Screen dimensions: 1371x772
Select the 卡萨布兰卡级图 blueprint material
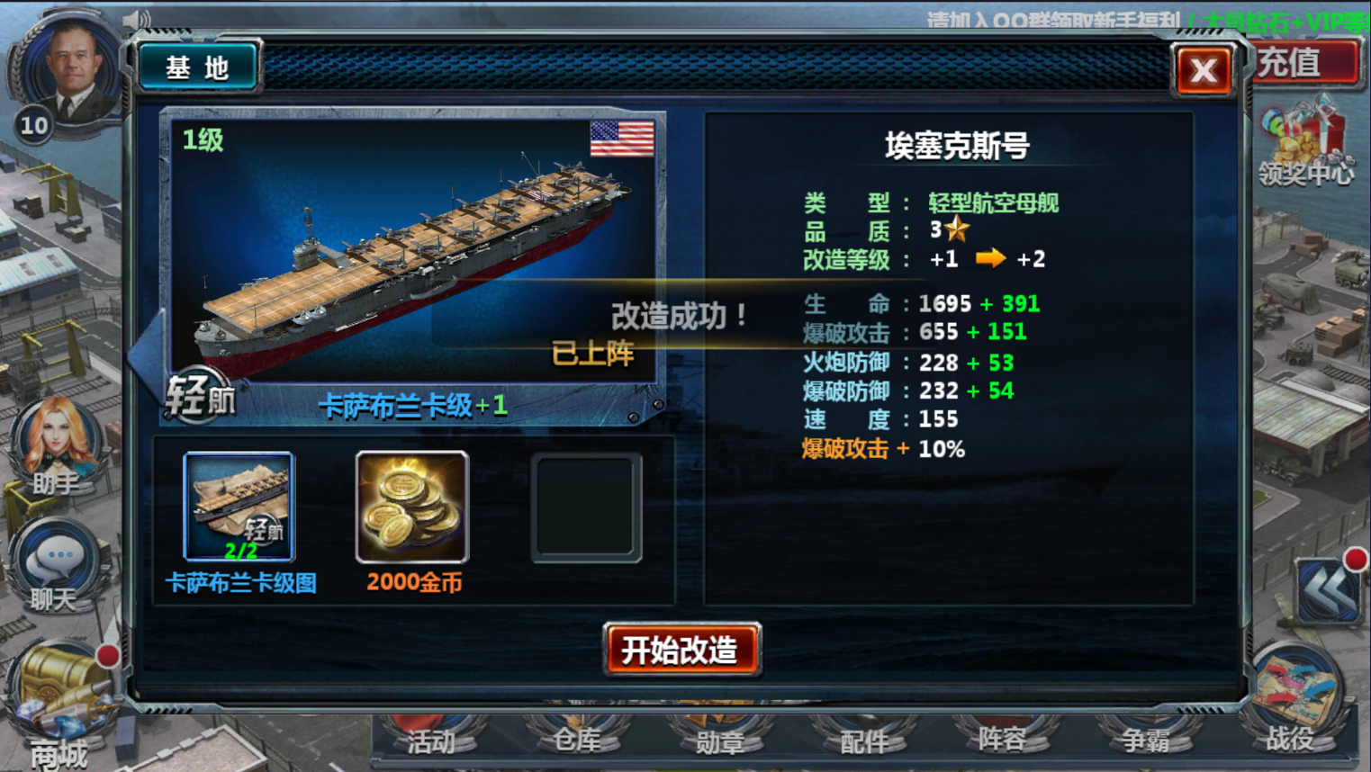coord(239,507)
